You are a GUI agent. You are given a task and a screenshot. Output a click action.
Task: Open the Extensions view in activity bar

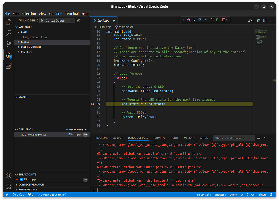click(9, 66)
